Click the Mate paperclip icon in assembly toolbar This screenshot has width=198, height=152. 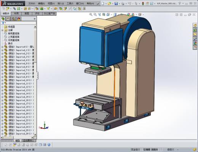coord(14,9)
